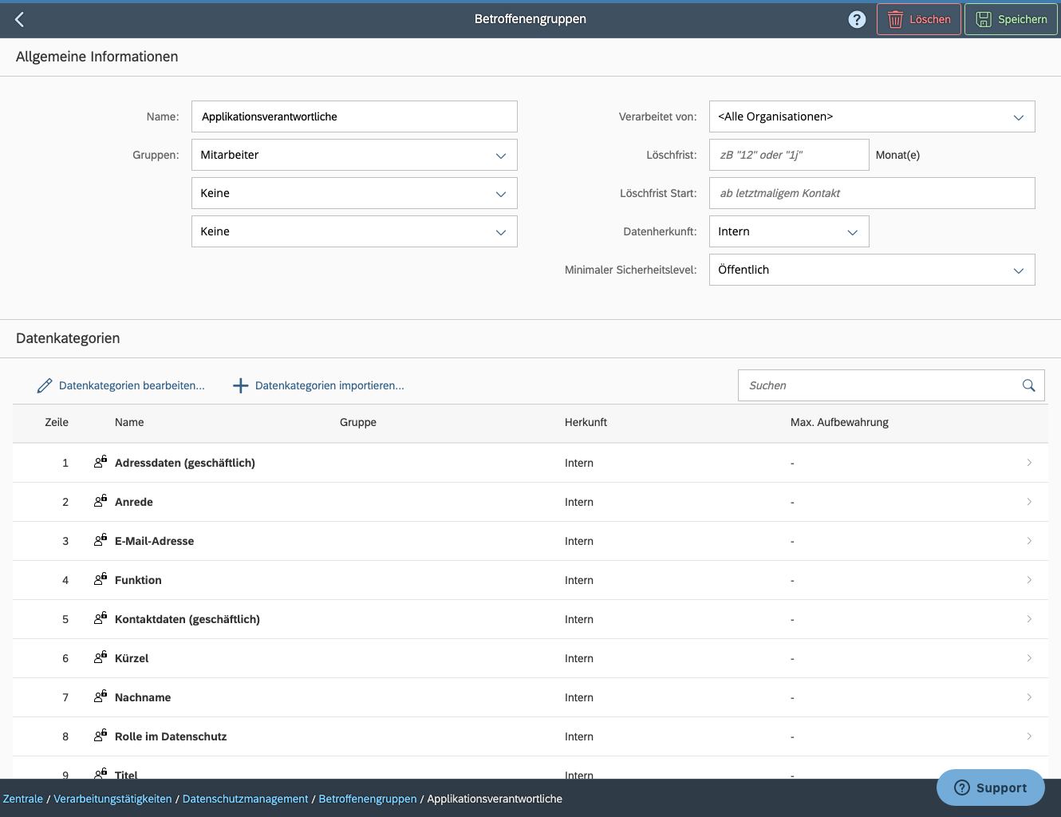
Task: Open Datenschutzmanagement from the breadcrumb bar
Action: tap(245, 799)
